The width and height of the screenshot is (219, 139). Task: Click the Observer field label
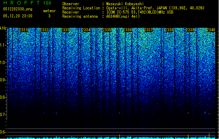pyautogui.click(x=71, y=4)
